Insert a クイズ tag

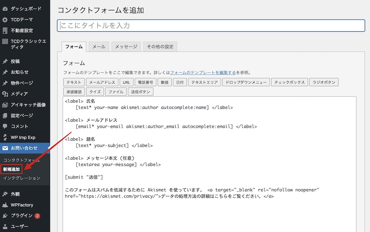(x=95, y=91)
